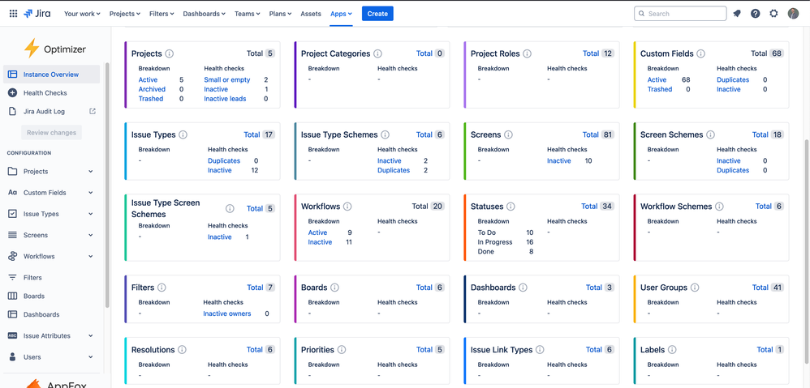This screenshot has height=388, width=810.
Task: Open the app switcher grid icon
Action: point(14,14)
